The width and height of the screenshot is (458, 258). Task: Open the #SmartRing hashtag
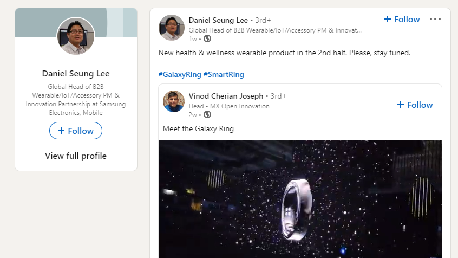(x=224, y=74)
